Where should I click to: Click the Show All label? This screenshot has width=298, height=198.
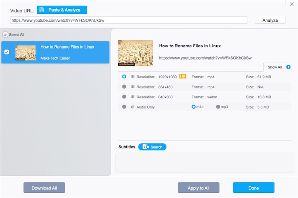(275, 67)
